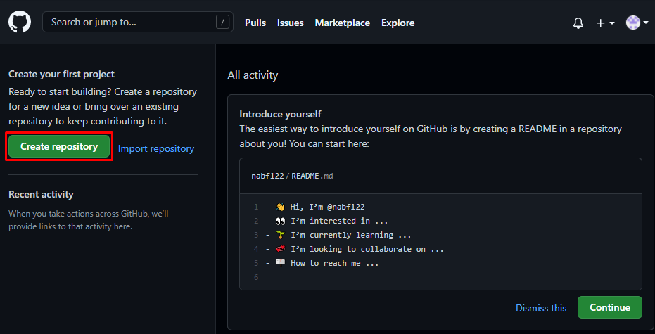Open the GitHub home logo
Image resolution: width=655 pixels, height=334 pixels.
20,22
